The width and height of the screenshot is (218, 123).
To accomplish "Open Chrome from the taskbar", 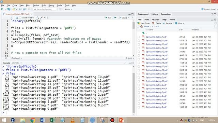I will point(33,120).
